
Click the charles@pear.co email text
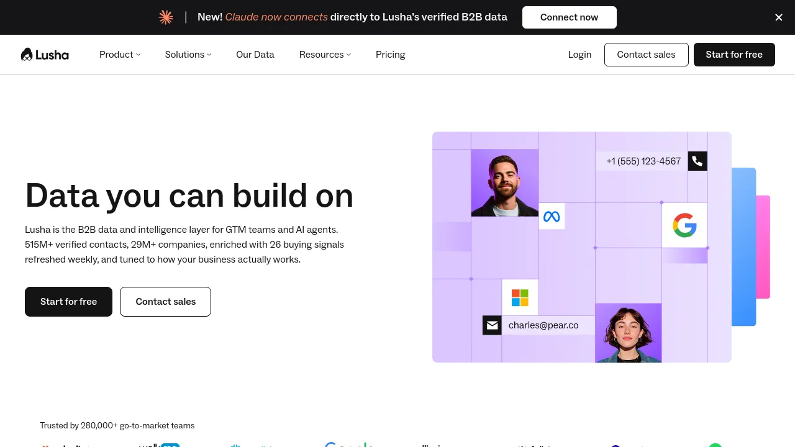pos(543,325)
